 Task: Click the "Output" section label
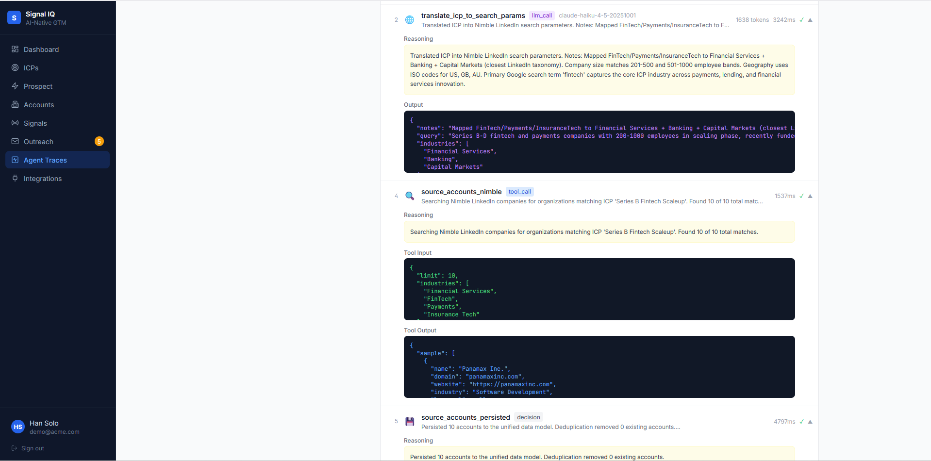pos(413,105)
